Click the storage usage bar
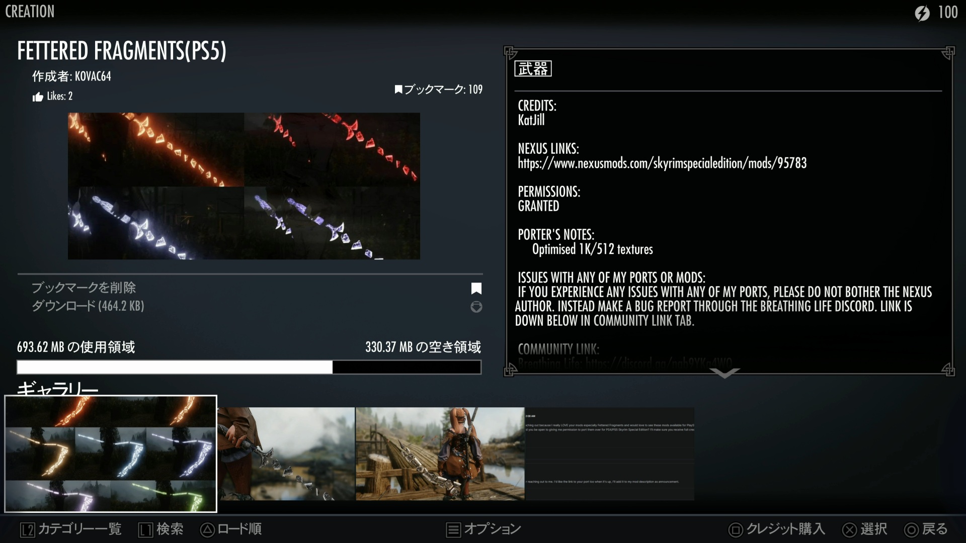The image size is (966, 543). tap(249, 367)
